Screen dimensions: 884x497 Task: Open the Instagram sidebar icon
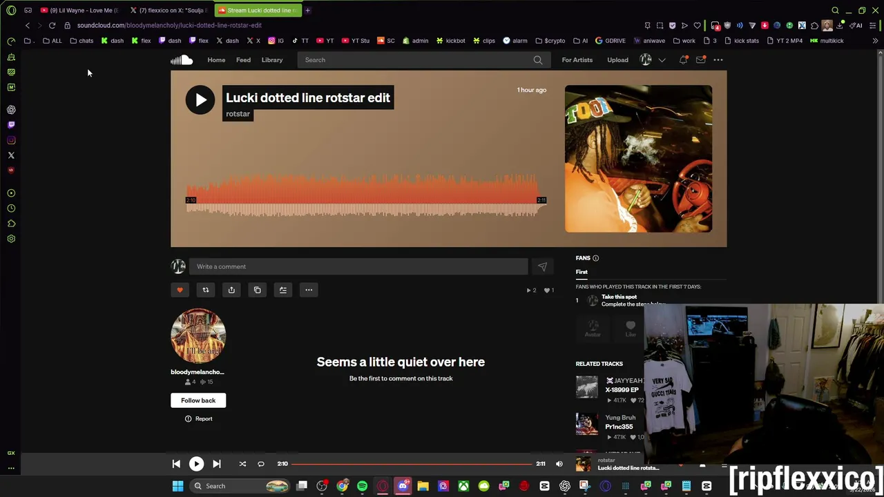point(11,140)
